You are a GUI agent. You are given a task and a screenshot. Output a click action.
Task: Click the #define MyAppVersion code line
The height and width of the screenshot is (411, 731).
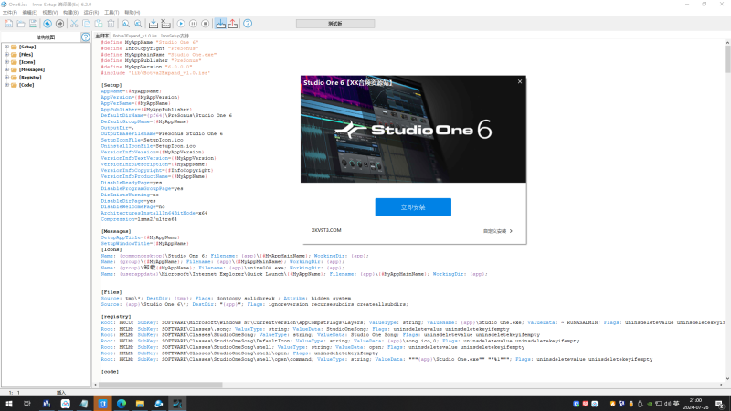146,67
